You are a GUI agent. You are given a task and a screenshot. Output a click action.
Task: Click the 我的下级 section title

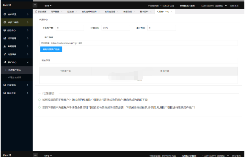[x=45, y=60]
